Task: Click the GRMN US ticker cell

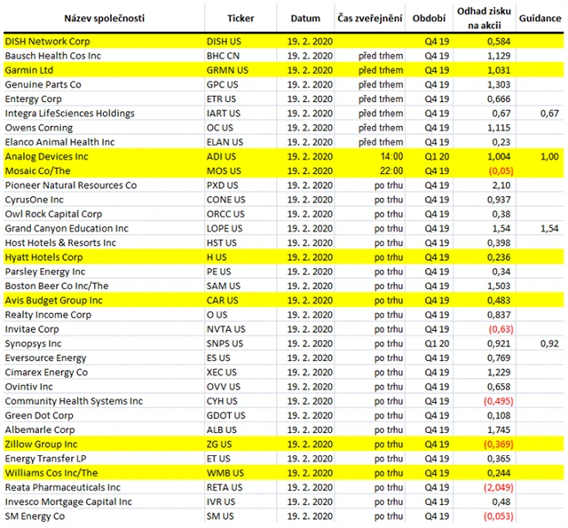Action: 227,69
